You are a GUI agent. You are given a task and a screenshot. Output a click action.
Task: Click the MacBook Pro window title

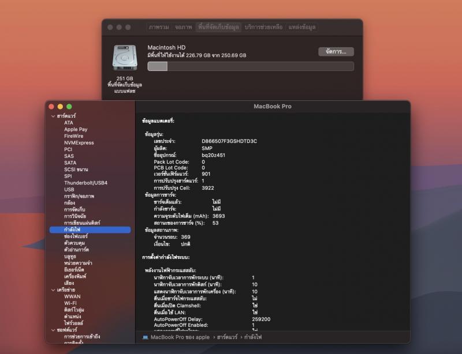click(273, 107)
